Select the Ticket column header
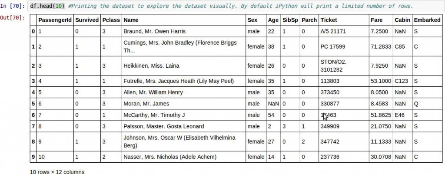This screenshot has width=445, height=174. 329,20
